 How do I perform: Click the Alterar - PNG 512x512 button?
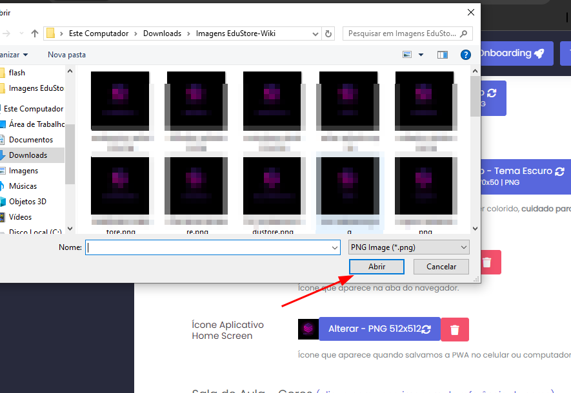379,329
